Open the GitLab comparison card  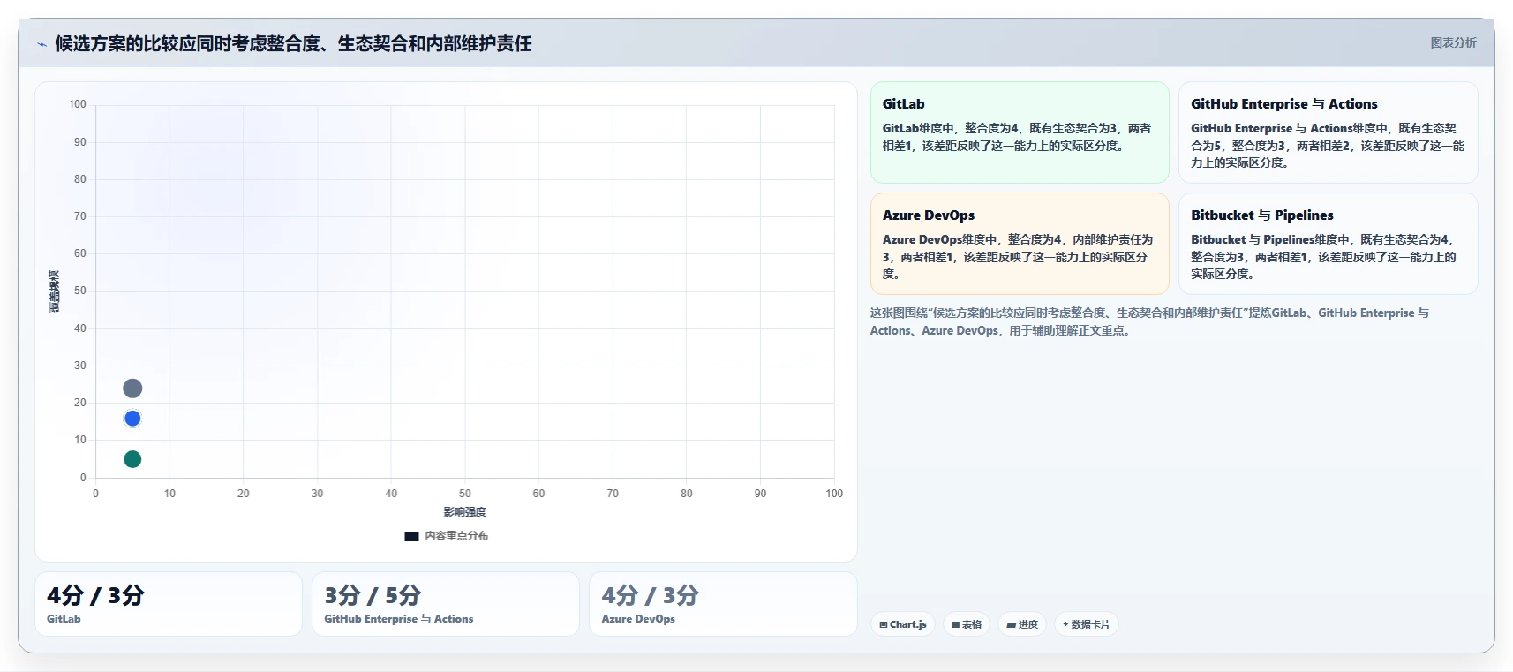[x=1020, y=132]
